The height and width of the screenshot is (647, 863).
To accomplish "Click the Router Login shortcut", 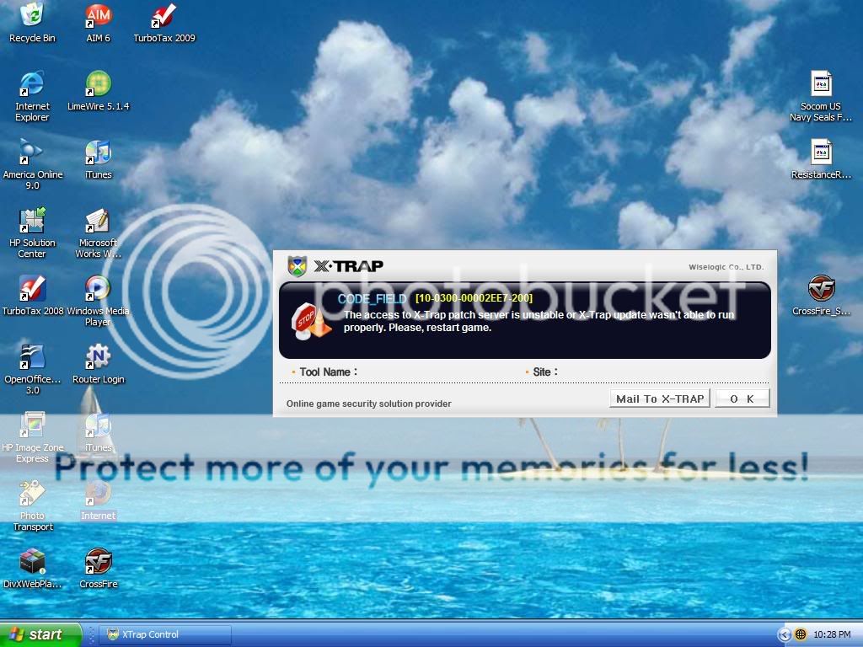I will 99,357.
